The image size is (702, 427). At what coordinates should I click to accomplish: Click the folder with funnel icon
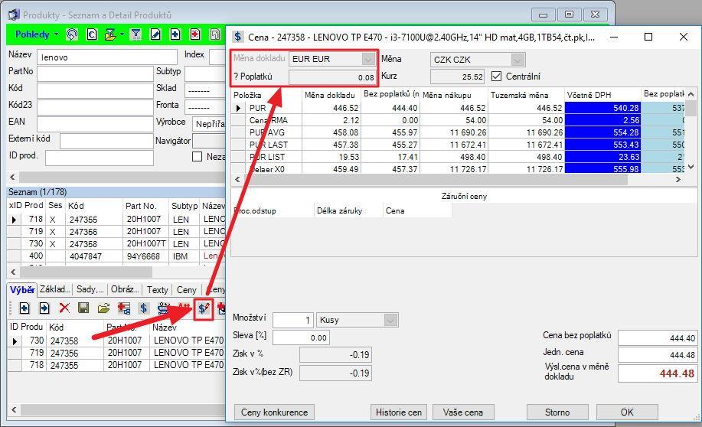[x=109, y=34]
